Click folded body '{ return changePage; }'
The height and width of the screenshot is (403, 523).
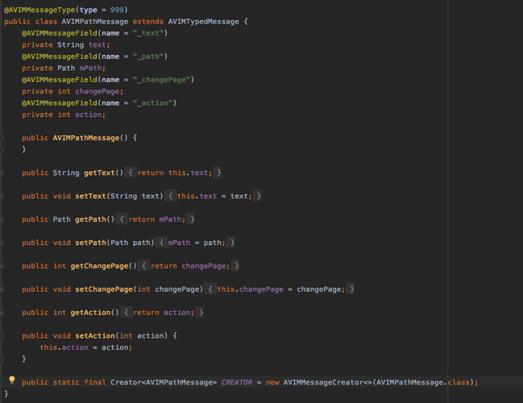[x=189, y=266]
